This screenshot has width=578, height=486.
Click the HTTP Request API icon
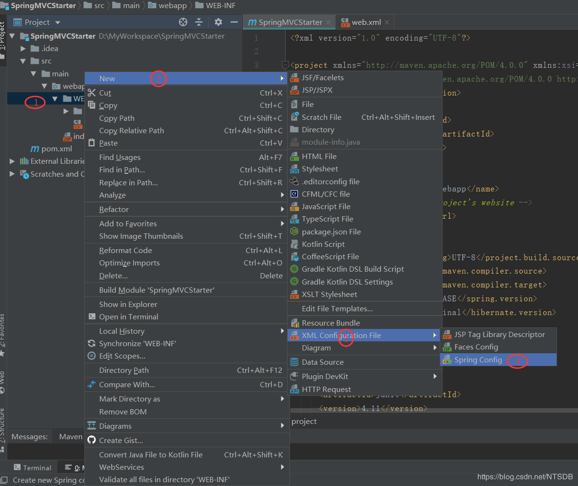tap(295, 390)
